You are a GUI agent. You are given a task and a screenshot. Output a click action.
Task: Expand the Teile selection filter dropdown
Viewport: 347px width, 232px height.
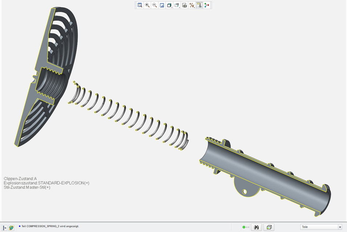pyautogui.click(x=340, y=227)
